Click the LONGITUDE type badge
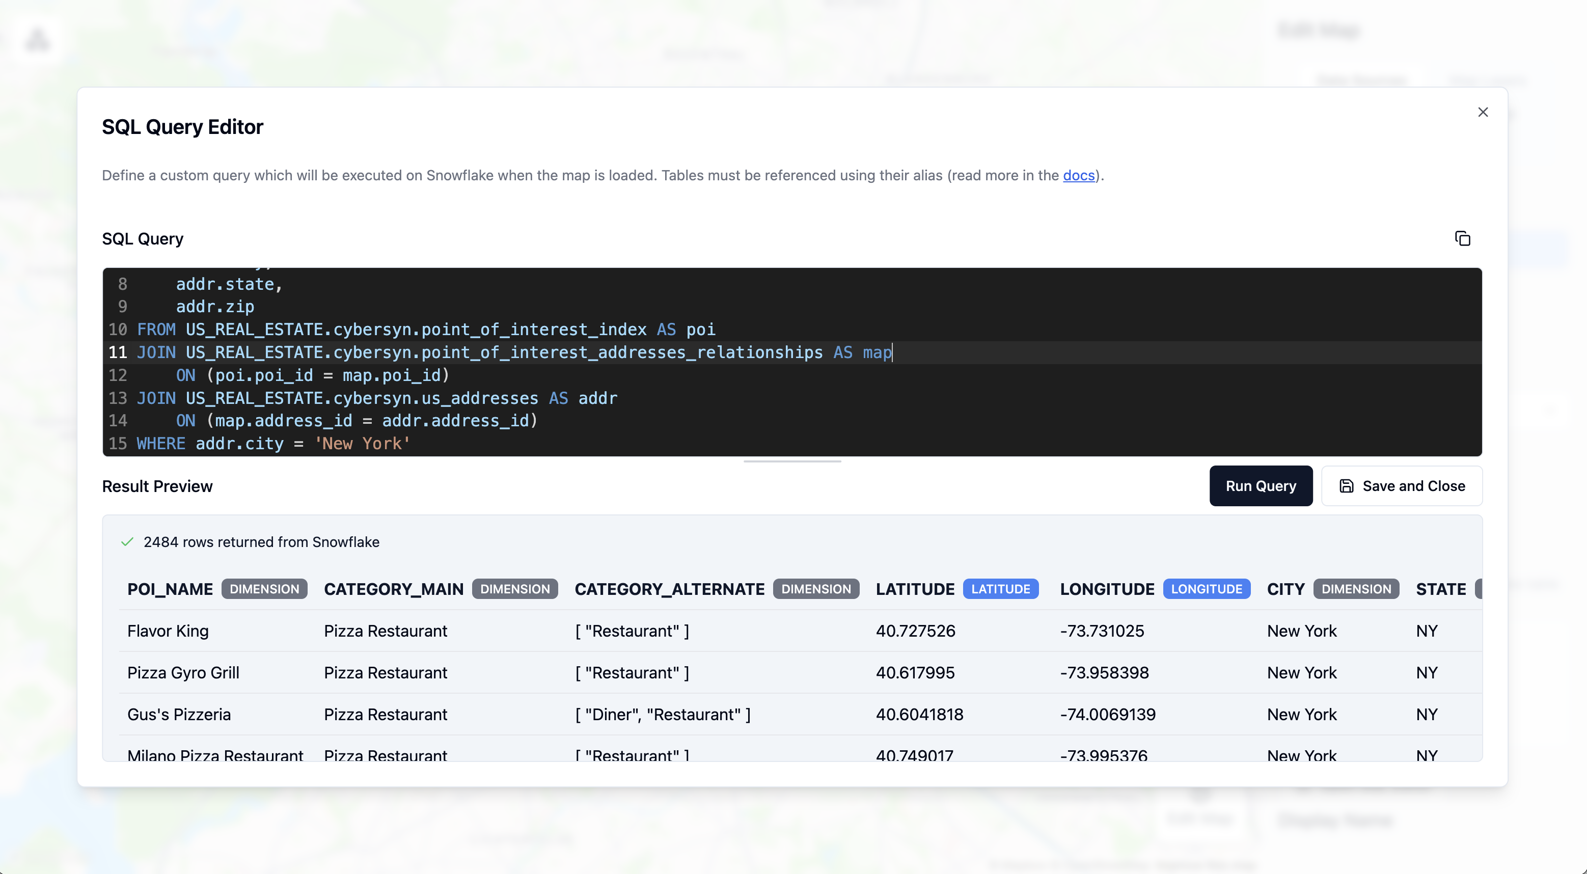 coord(1206,589)
